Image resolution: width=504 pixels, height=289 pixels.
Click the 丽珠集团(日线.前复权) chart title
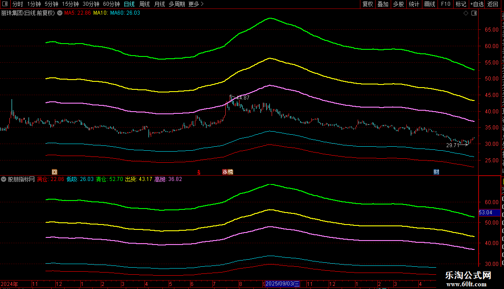28,13
